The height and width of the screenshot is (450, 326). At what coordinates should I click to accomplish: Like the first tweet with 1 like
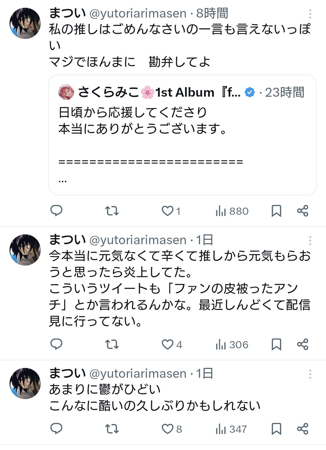tap(171, 211)
